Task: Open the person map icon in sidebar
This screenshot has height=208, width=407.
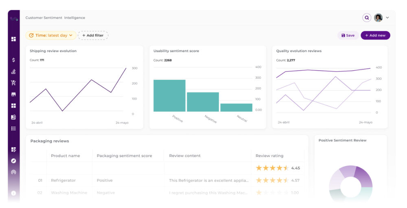Action: click(x=13, y=117)
